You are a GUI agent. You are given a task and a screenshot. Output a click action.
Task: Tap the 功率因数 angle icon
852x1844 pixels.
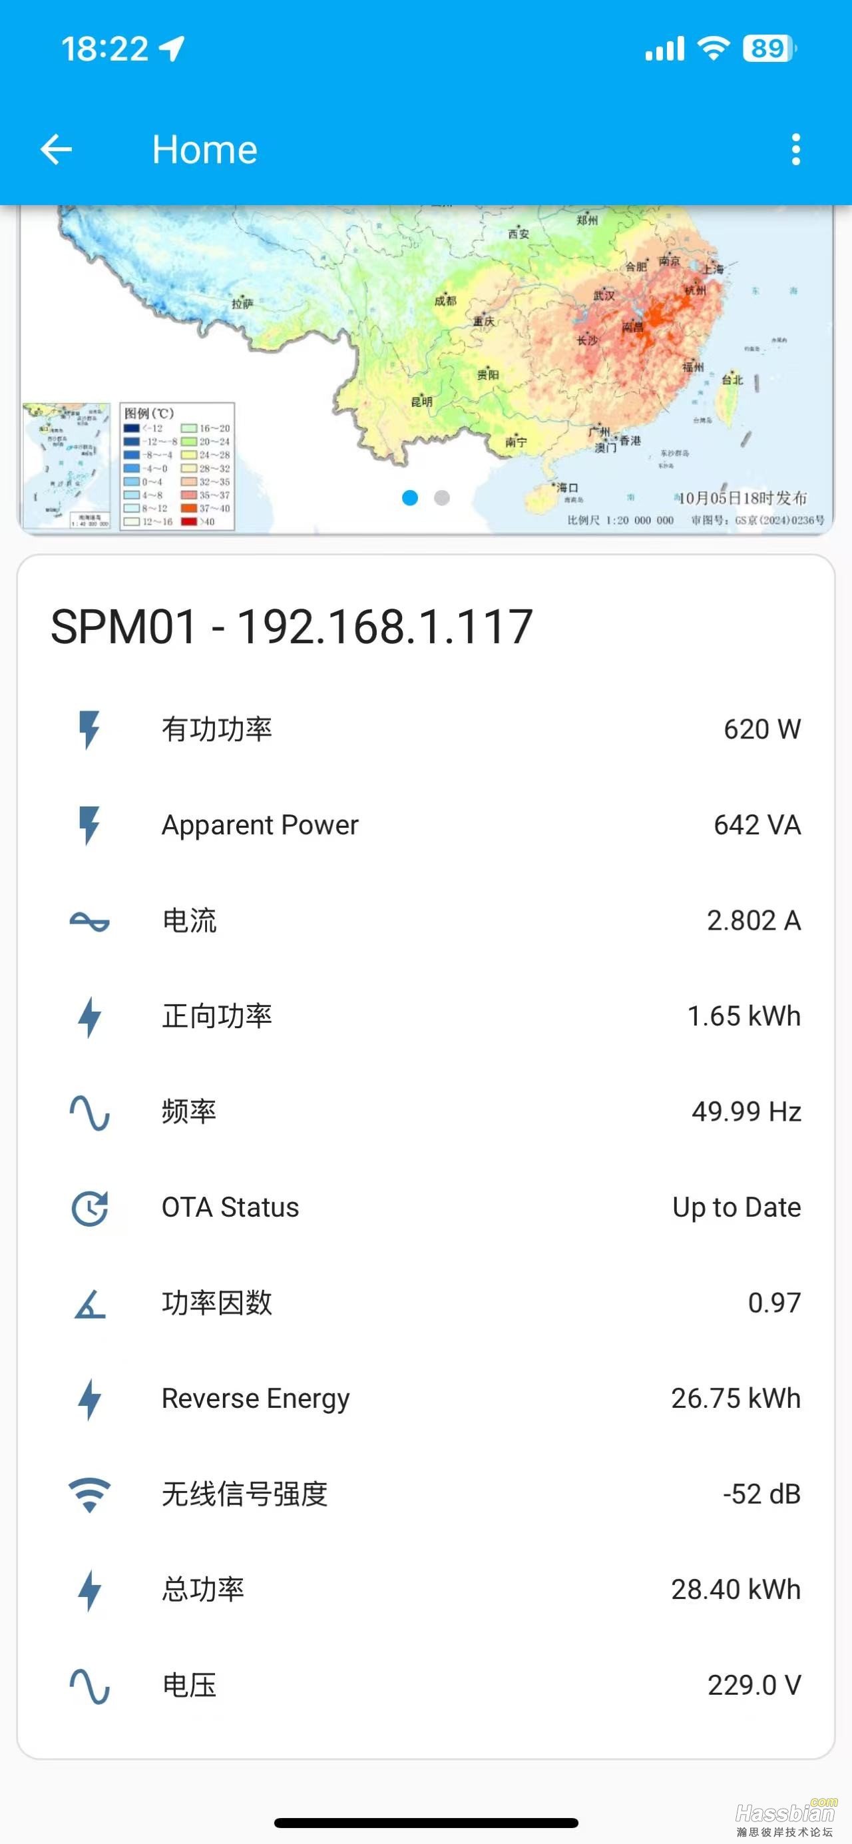point(89,1303)
